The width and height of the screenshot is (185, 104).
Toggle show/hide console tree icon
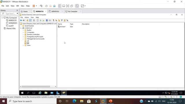(x=30, y=21)
